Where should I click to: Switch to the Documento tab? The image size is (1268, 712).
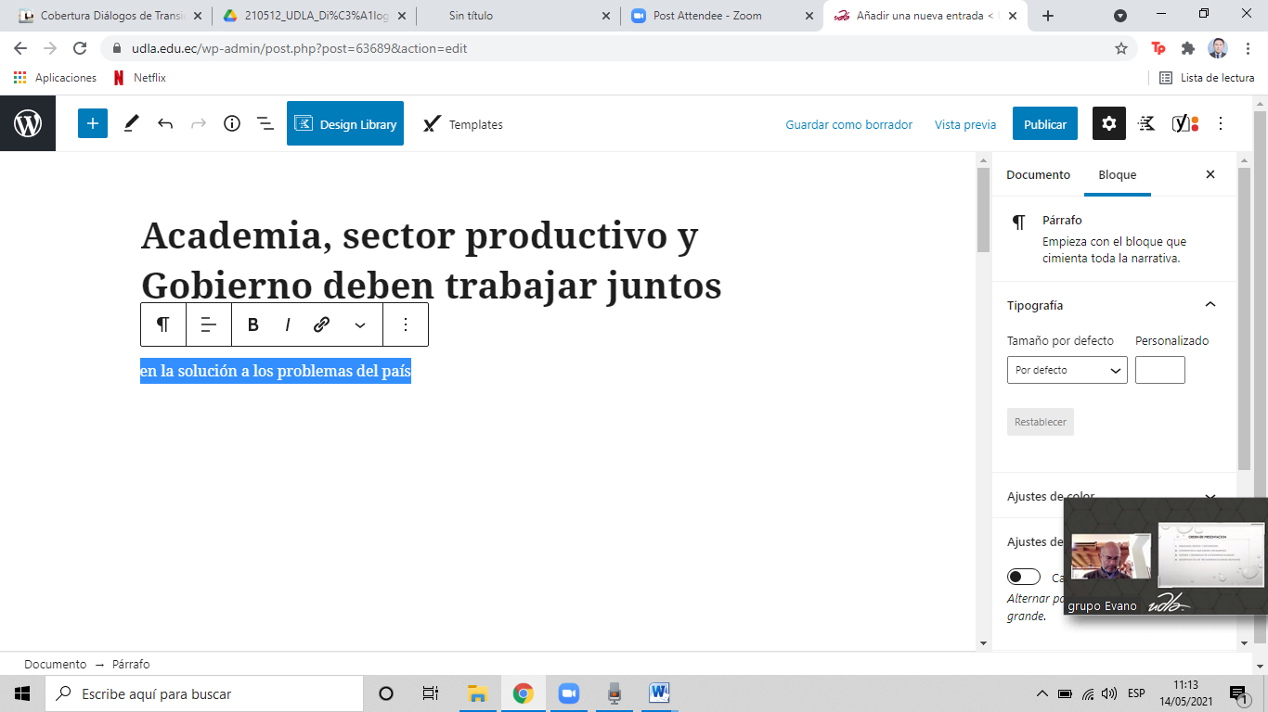[x=1038, y=174]
